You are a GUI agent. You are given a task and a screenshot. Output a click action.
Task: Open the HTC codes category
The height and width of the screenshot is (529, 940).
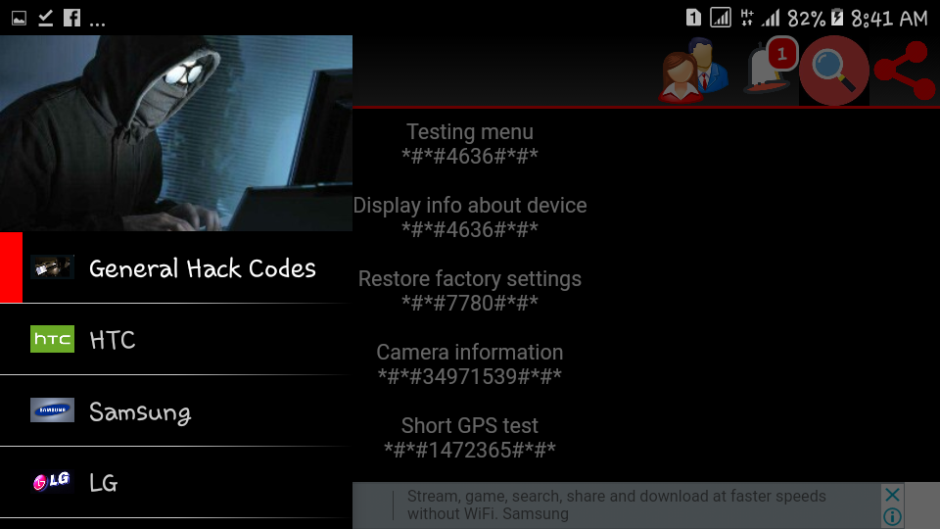(176, 340)
